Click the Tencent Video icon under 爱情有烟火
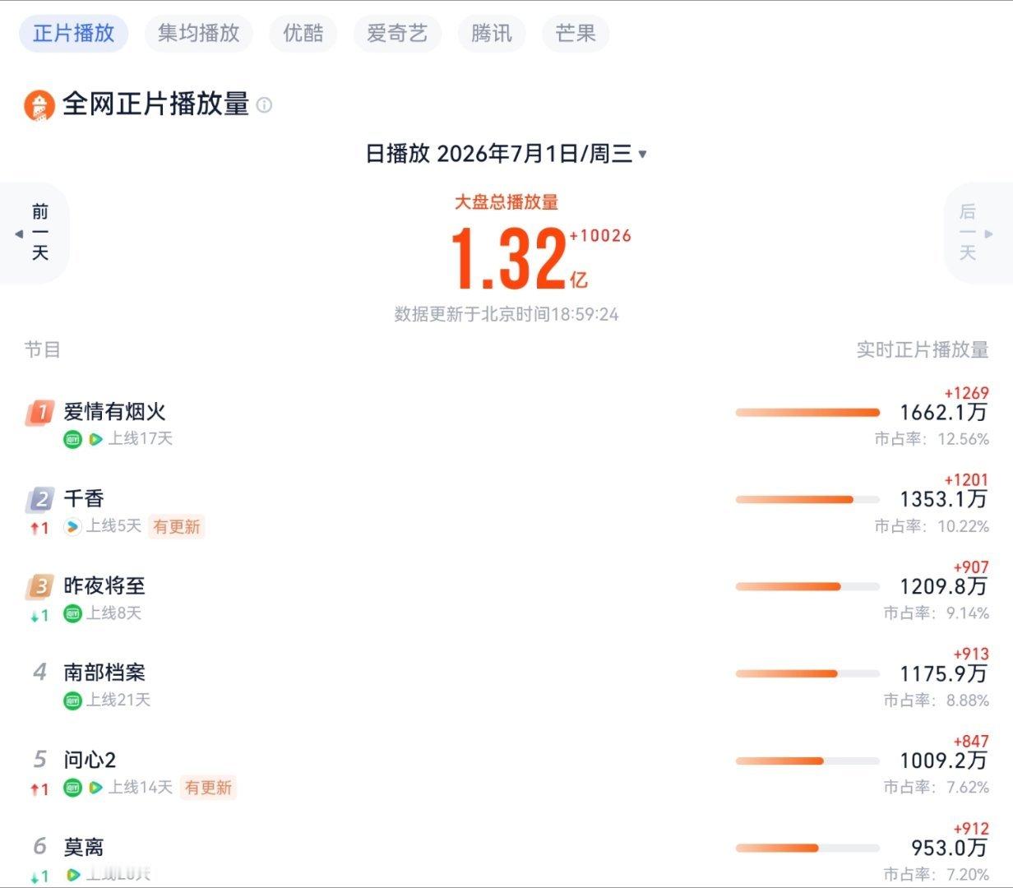Image resolution: width=1013 pixels, height=888 pixels. [x=95, y=439]
